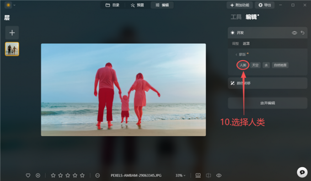The height and width of the screenshot is (181, 311).
Task: Mark photo as favorite with heart icon
Action: point(28,175)
